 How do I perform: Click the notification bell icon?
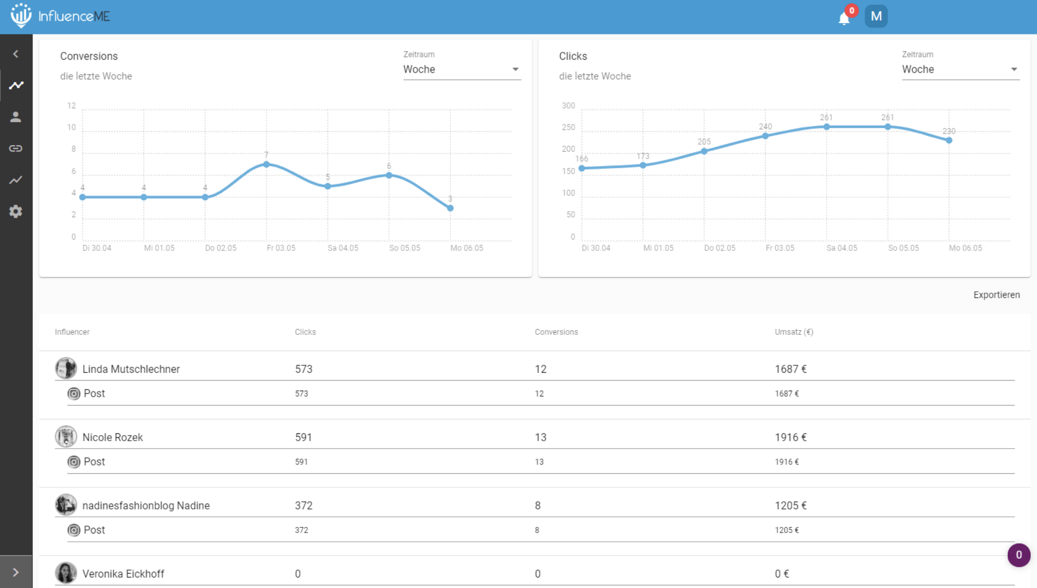pyautogui.click(x=844, y=18)
